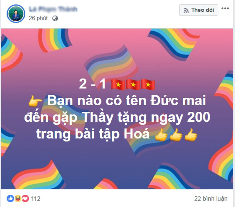Click the red Love heart reaction icon
Screen dimensions: 235x207
[x=26, y=198]
